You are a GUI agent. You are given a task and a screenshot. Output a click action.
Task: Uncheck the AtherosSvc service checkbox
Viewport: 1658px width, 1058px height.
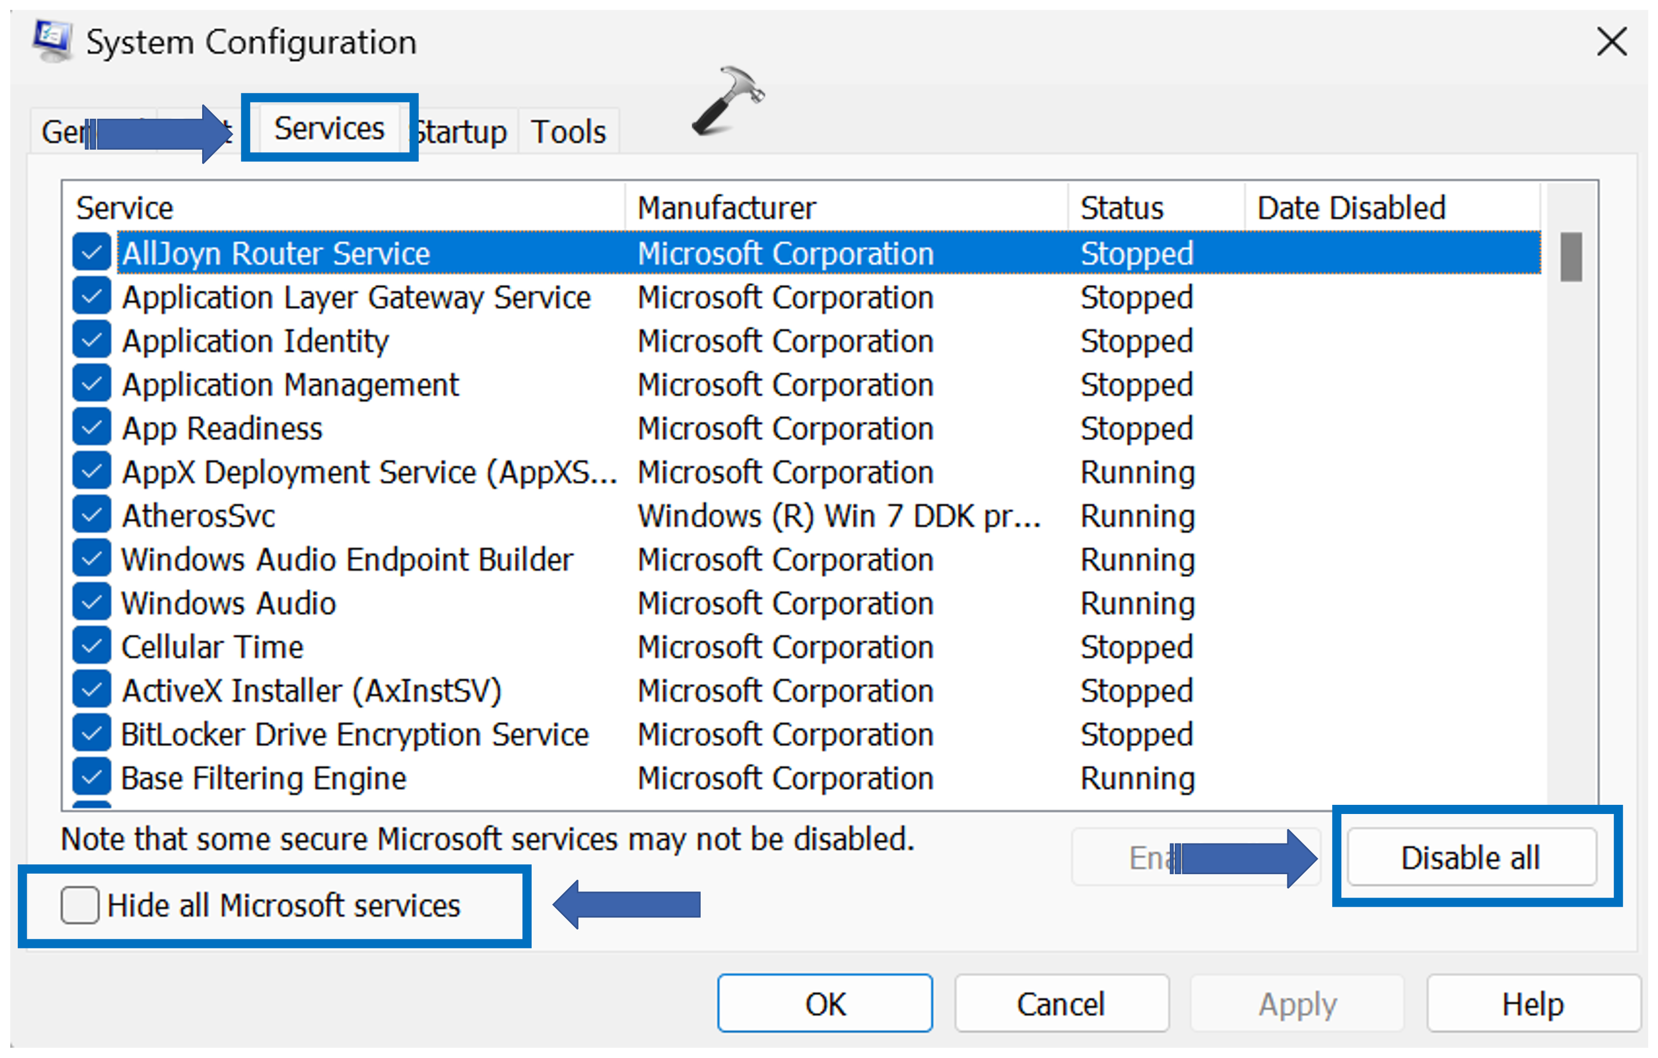pyautogui.click(x=92, y=515)
